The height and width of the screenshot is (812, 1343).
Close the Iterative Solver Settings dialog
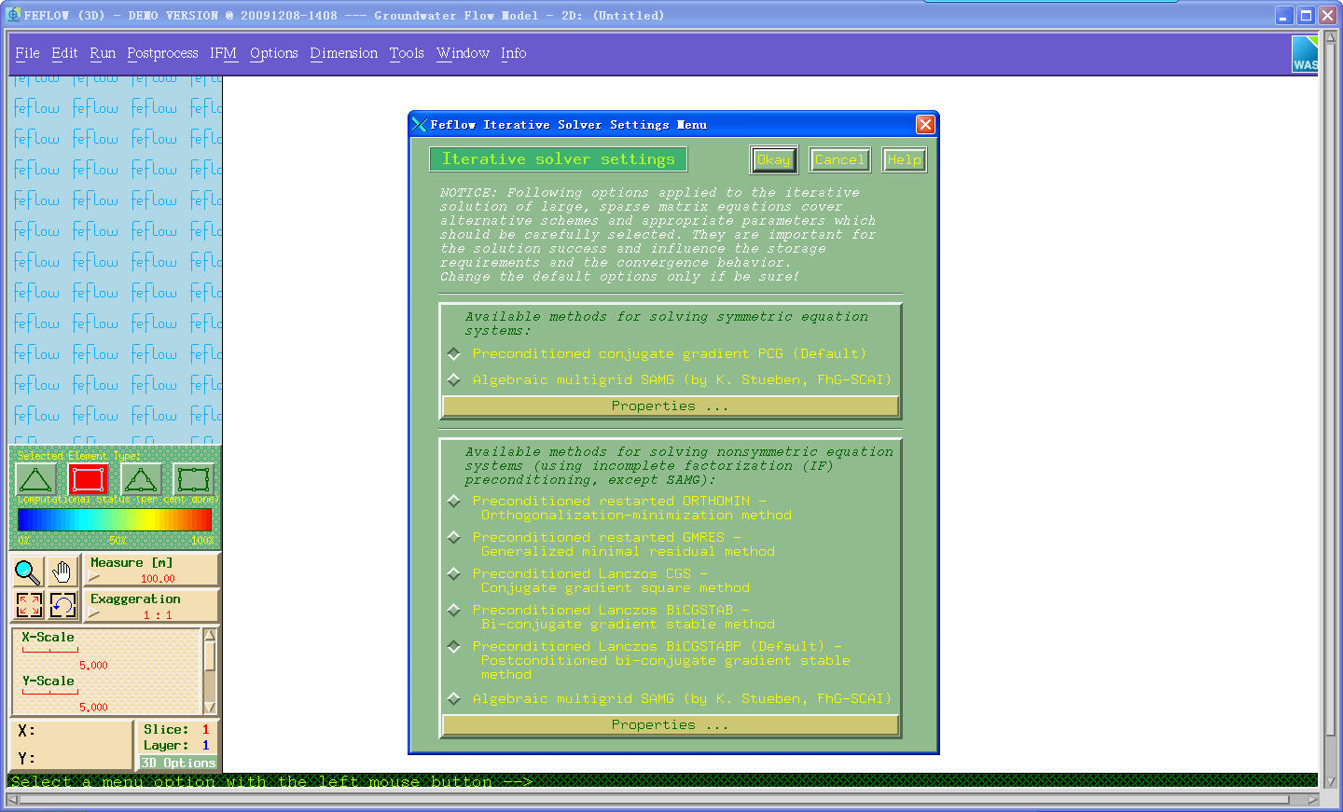point(925,124)
